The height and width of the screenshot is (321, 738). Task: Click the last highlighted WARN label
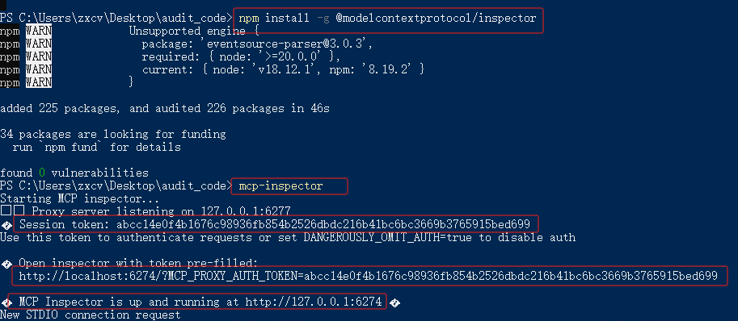pos(39,82)
